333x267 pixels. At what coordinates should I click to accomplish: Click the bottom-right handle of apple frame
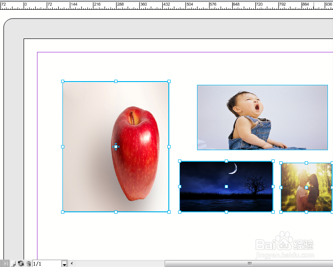(169, 212)
